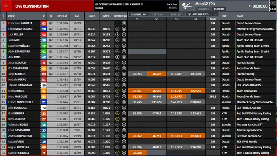Click Bradl's 1:32.550 S4 time

click(196, 91)
